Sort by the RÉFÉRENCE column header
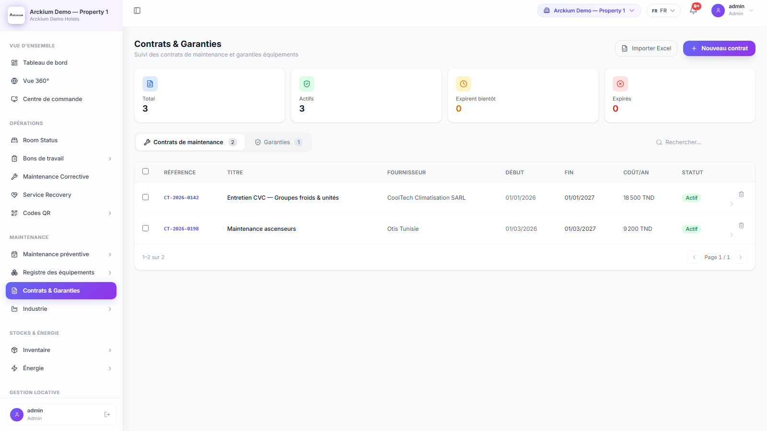The height and width of the screenshot is (431, 767). (180, 172)
